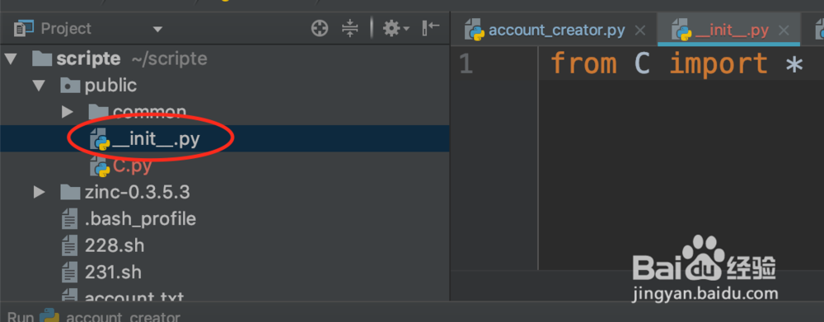Click the 'import' keyword in editor

point(719,64)
